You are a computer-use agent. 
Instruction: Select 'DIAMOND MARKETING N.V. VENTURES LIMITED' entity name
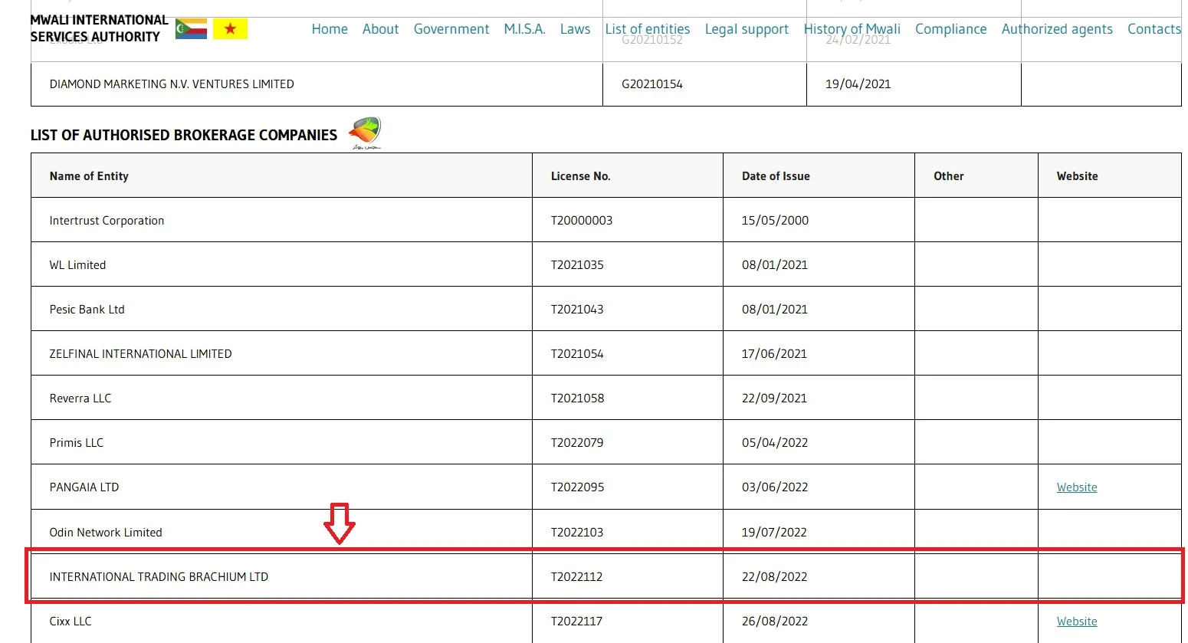tap(172, 84)
